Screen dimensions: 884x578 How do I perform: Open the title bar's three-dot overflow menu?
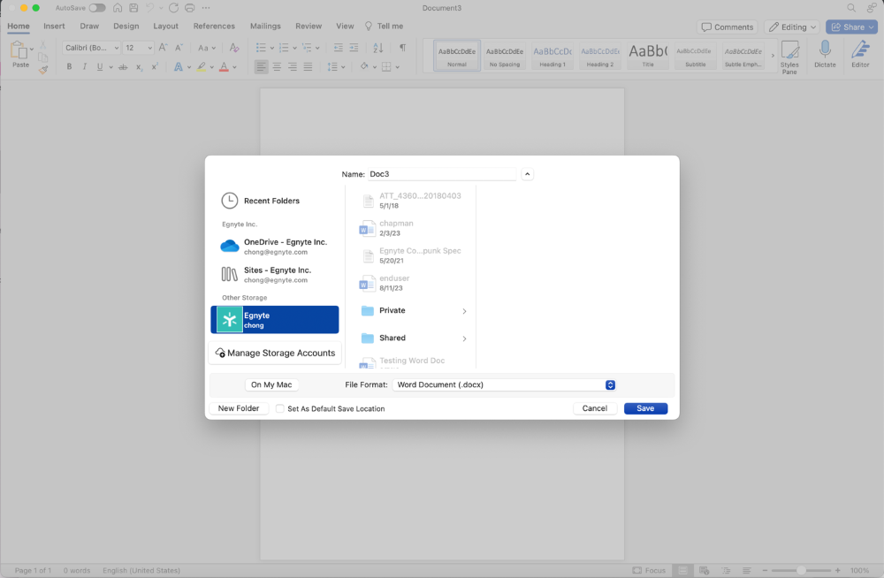point(206,8)
